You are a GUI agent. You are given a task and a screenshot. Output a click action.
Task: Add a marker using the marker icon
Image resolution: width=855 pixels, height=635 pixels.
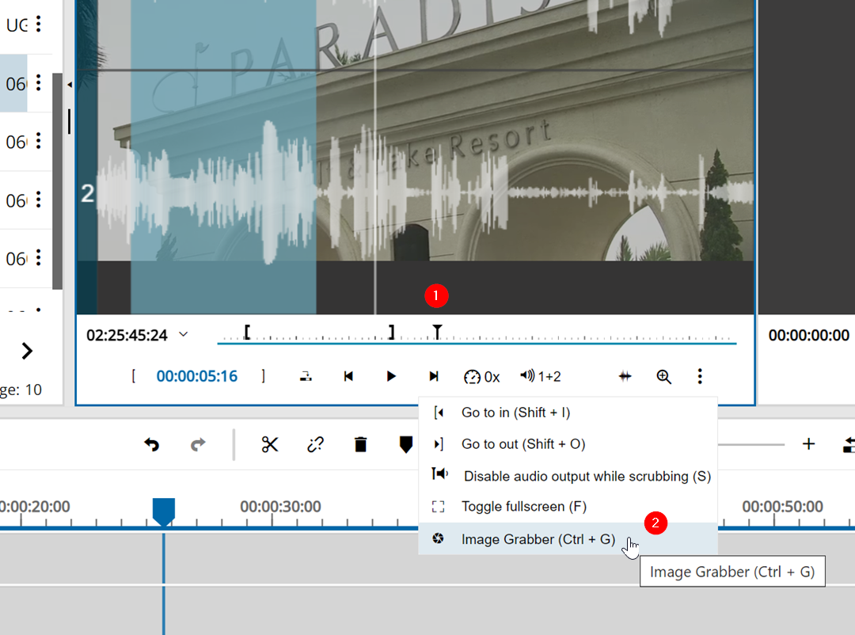[x=406, y=444]
